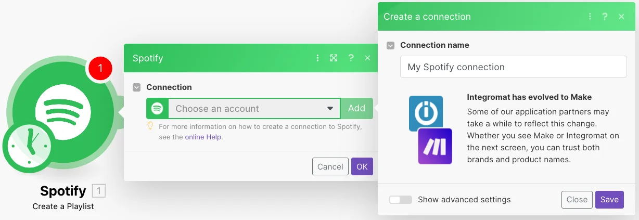
Task: Click the Create a connection title
Action: coord(427,17)
